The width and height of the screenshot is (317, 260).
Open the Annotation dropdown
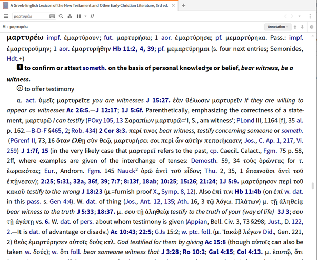[278, 27]
